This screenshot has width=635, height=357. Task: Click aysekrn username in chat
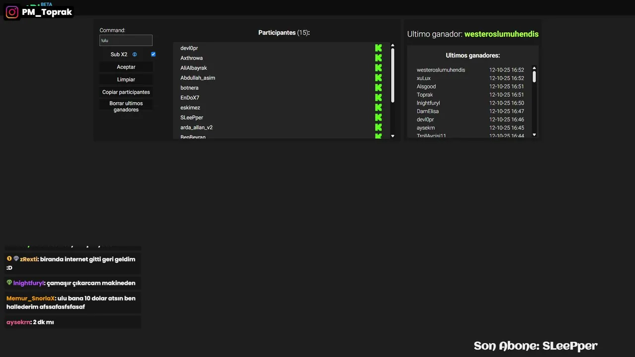[18, 322]
